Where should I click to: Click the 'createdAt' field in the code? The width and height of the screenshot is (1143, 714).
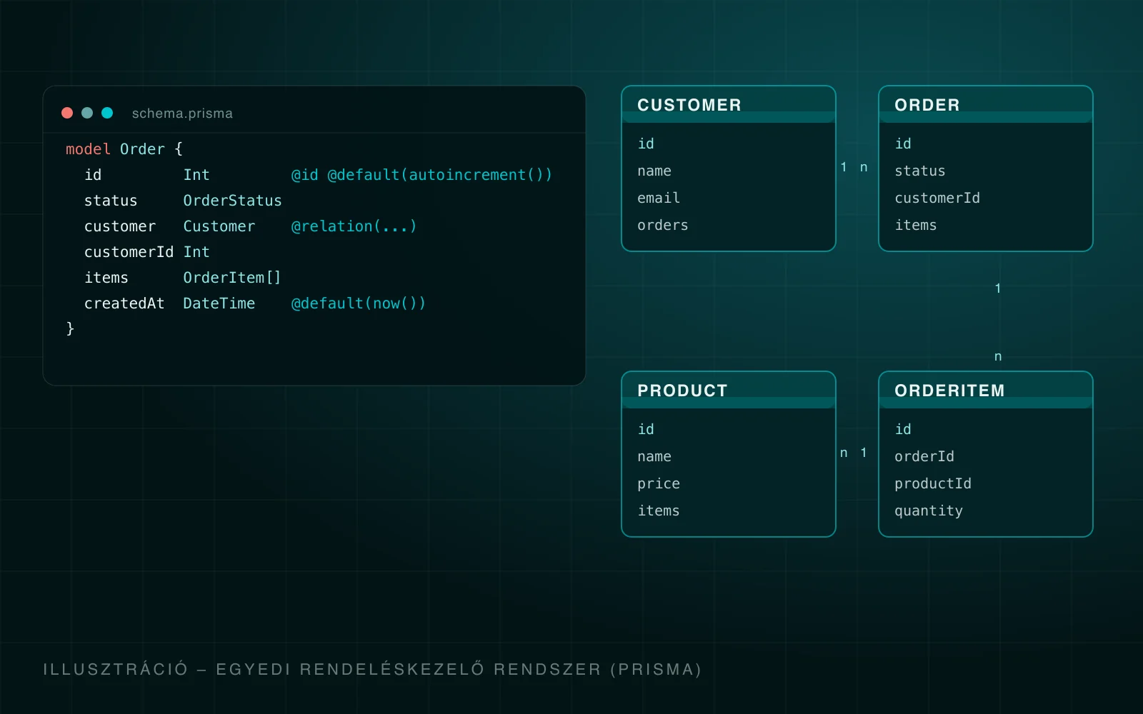point(124,303)
